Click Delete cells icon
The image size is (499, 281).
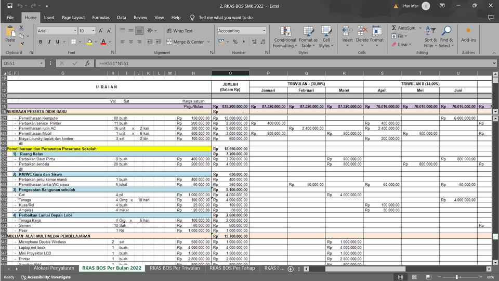(362, 31)
